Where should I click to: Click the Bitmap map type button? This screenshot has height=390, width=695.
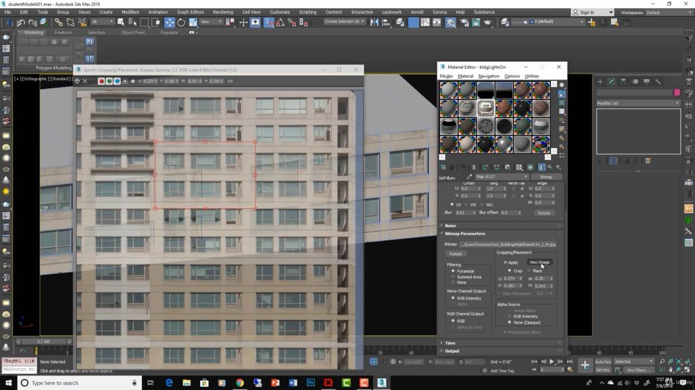(x=546, y=177)
